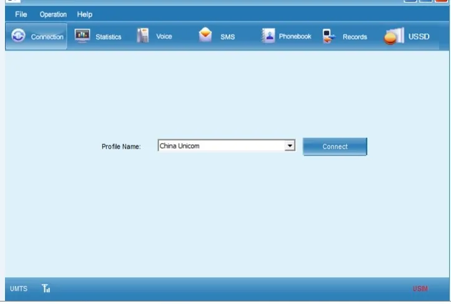451x304 pixels.
Task: Select the China Unicom profile field
Action: coord(226,145)
